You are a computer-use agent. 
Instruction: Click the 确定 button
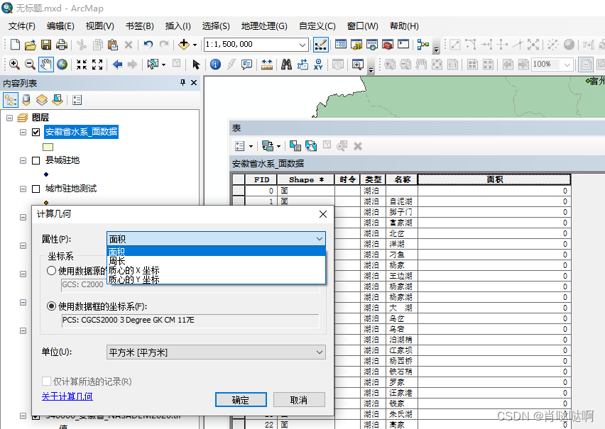click(x=241, y=400)
